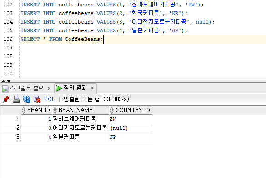Click line number 106 in editor gutter

[8, 39]
